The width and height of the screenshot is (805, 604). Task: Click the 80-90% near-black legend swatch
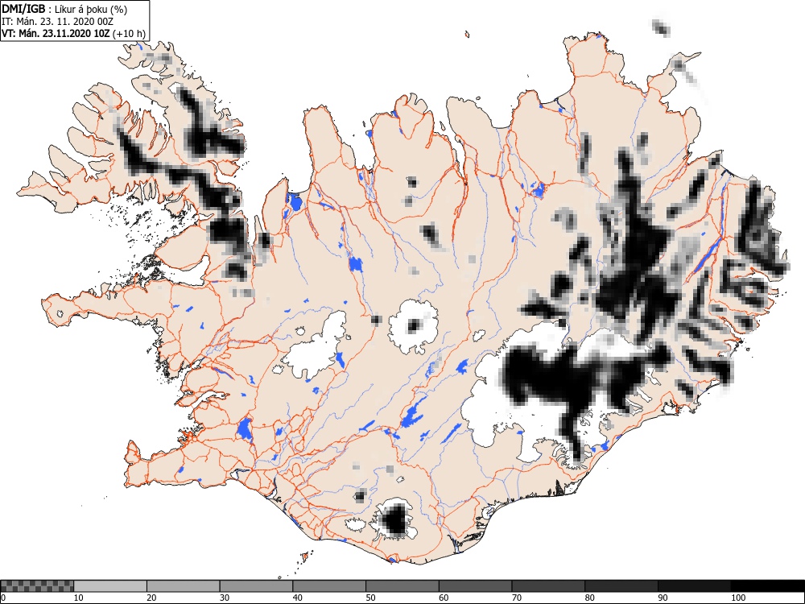[621, 586]
